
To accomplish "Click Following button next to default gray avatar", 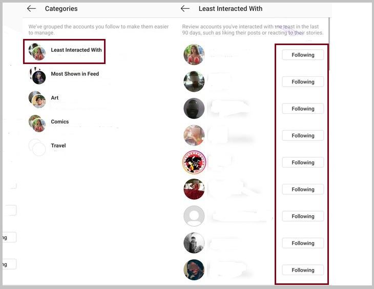I will coord(303,216).
